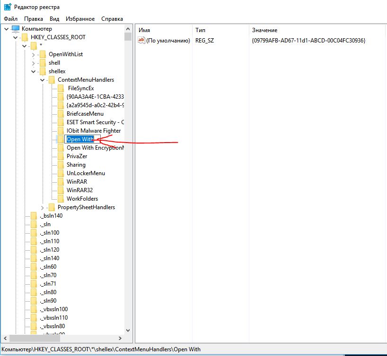This screenshot has width=387, height=356.
Task: Select the ._sln70 key
Action: 48,275
